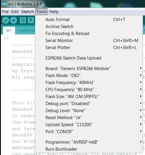The image size is (145, 155).
Task: Click the Upload arrow toolbar icon
Action: click(13, 20)
